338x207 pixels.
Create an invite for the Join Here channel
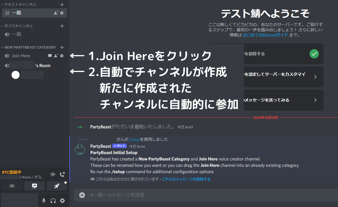tap(56, 56)
